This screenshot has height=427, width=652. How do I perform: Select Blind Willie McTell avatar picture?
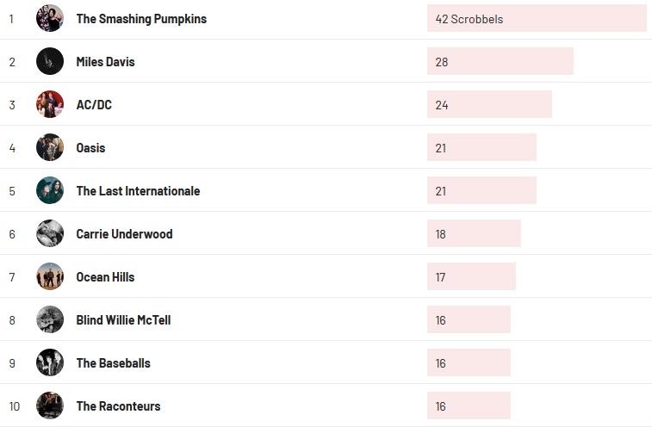click(50, 319)
